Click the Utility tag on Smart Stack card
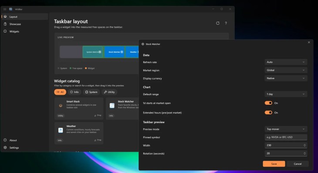Screen dimensions: 318x173 coord(61,116)
